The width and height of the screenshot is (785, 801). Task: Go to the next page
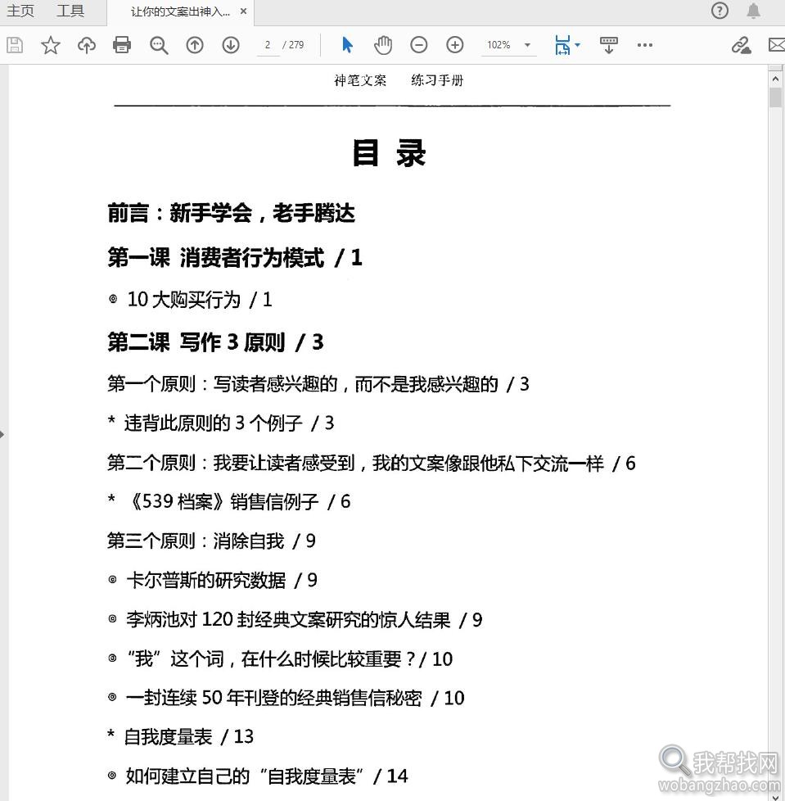click(x=231, y=45)
